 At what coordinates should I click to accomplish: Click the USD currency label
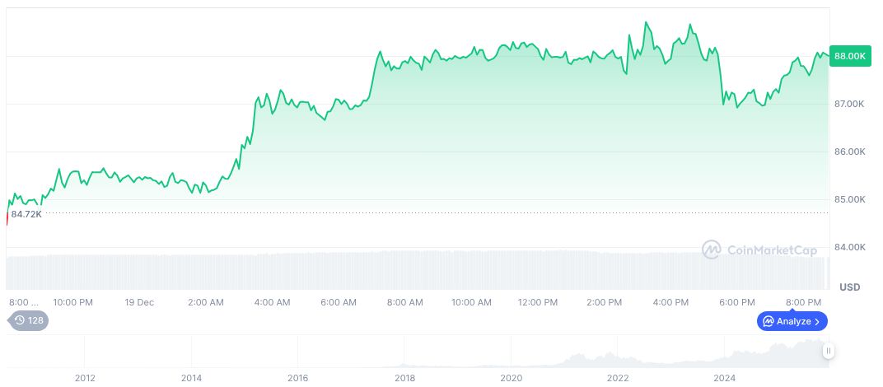point(849,287)
